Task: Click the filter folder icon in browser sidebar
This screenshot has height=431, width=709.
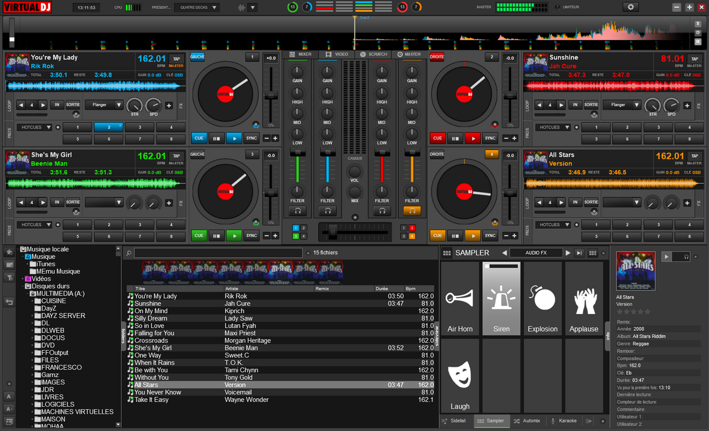Action: [x=9, y=277]
